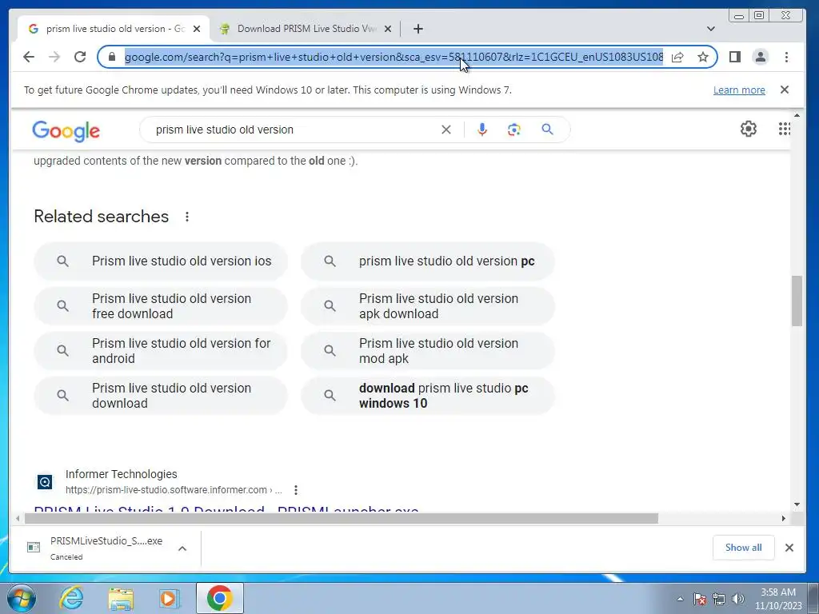Screen dimensions: 819x614
Task: Open the taskbar clock 3:58 AM
Action: tap(777, 599)
